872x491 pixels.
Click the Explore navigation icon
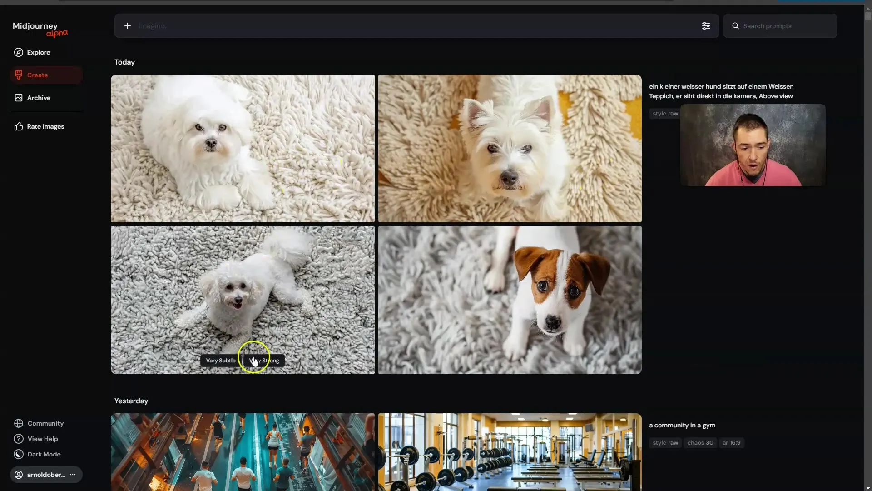pos(18,52)
